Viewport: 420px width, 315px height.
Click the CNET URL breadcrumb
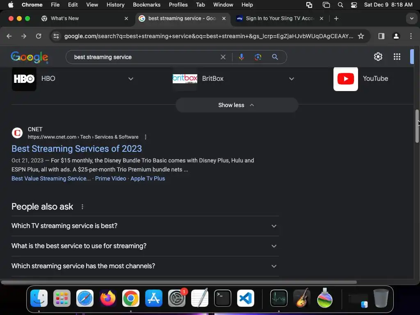click(83, 137)
